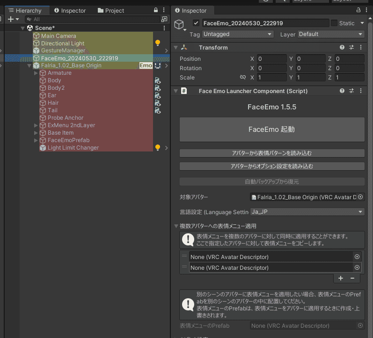Select Main Camera in hierarchy

click(59, 36)
